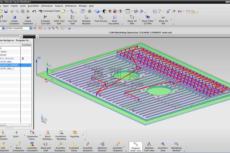Click Assembly Clearance
This screenshot has width=230, height=153.
coord(118,147)
